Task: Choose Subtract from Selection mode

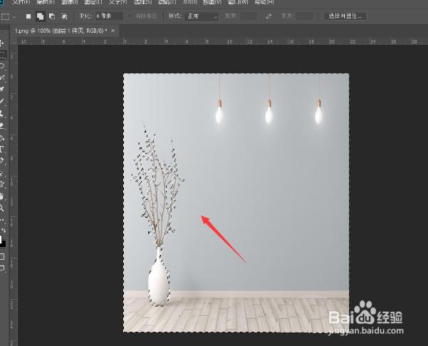Action: [x=52, y=16]
